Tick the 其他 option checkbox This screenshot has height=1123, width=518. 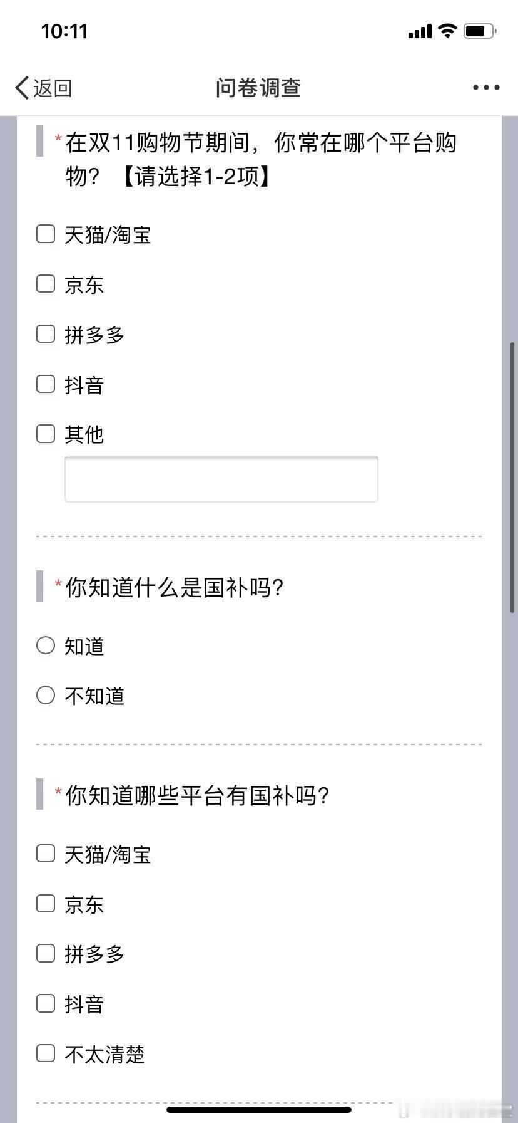[x=46, y=433]
